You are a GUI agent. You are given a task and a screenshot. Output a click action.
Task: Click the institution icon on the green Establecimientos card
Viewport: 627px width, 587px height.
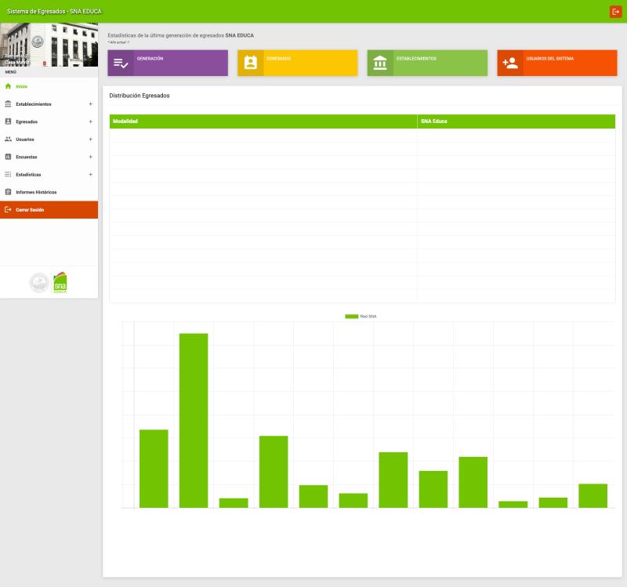point(380,63)
